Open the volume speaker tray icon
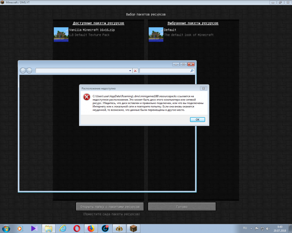292x233 pixels. click(268, 229)
